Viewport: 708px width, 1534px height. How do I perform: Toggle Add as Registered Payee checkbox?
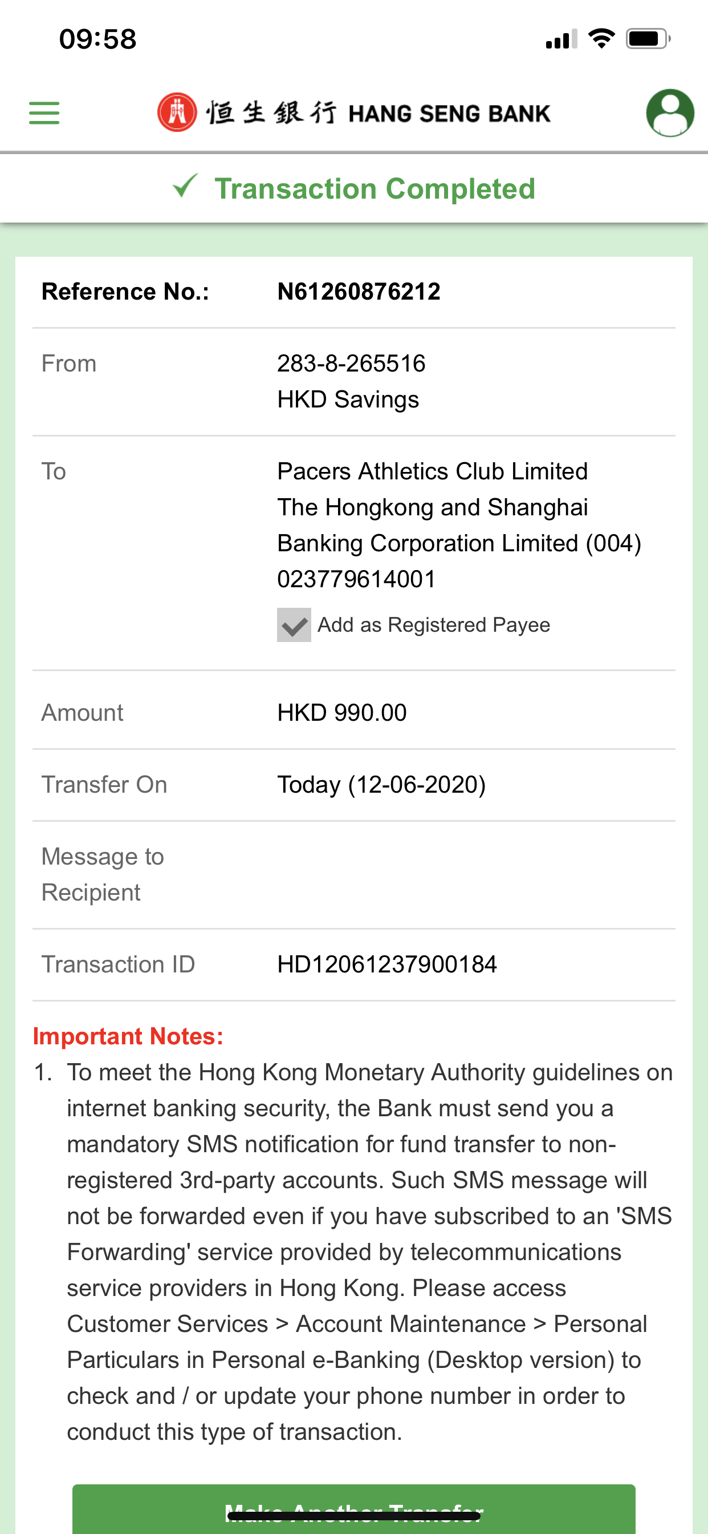tap(294, 625)
